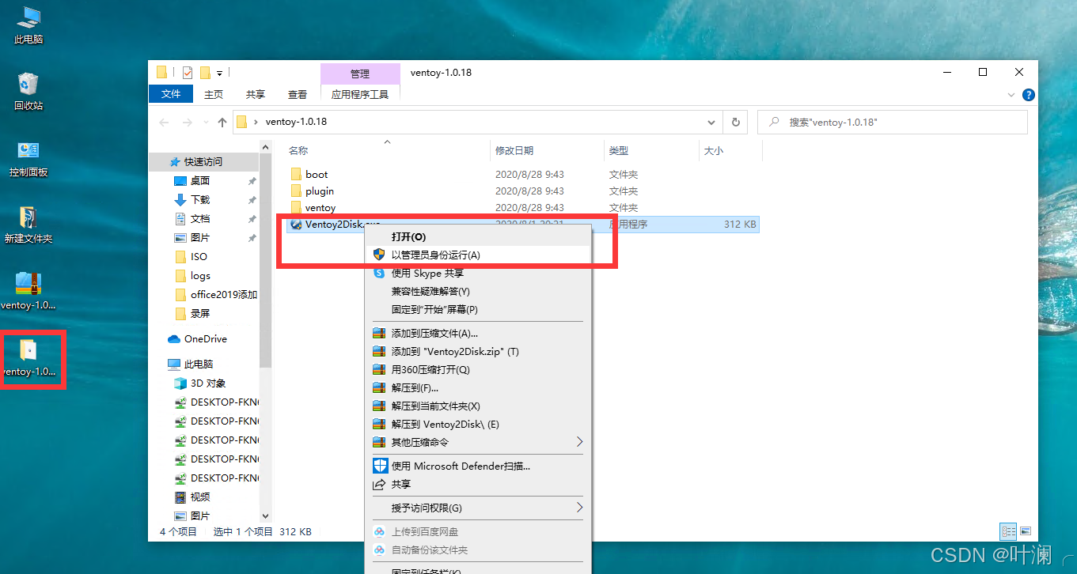1077x574 pixels.
Task: Click the Help question mark button
Action: point(1028,94)
